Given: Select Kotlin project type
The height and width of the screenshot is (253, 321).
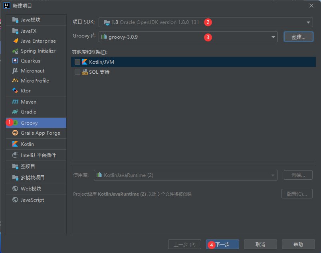Looking at the screenshot, I should [36, 144].
